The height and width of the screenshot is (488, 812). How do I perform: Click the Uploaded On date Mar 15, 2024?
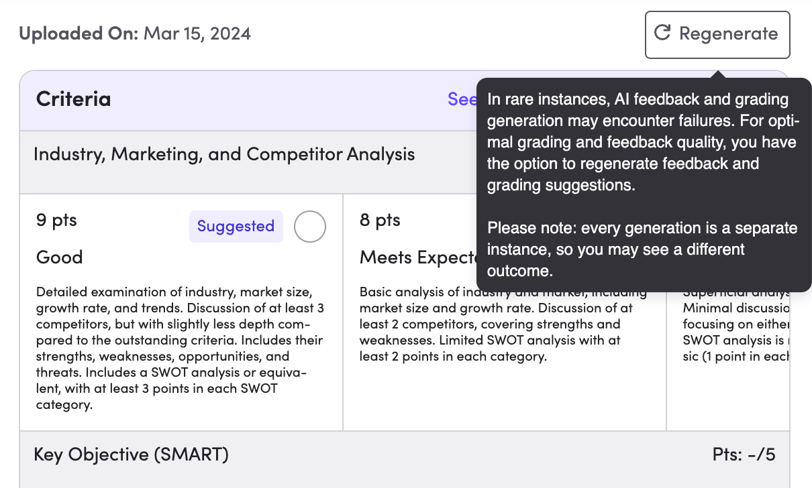click(x=197, y=34)
